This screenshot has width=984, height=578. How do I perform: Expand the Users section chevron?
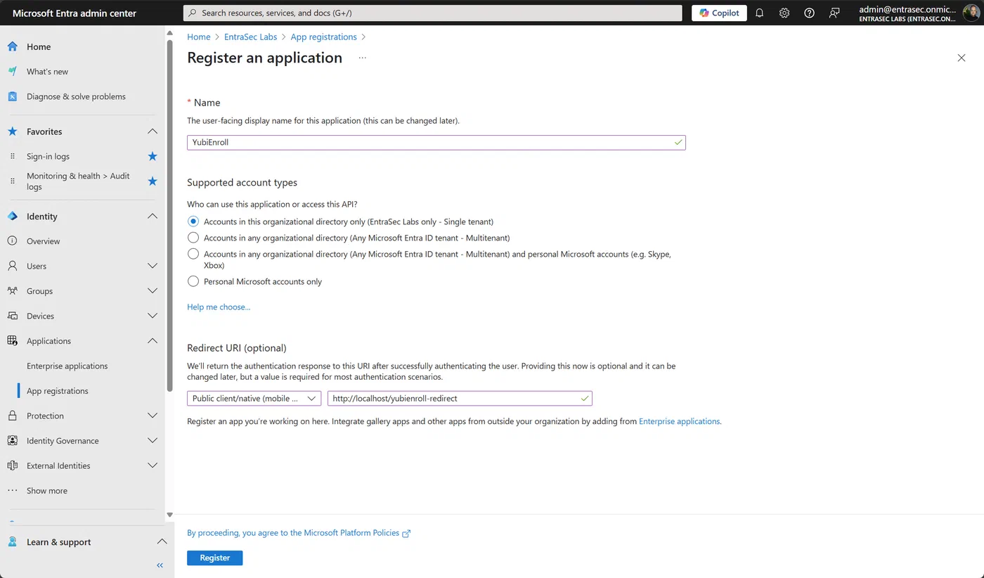point(153,266)
